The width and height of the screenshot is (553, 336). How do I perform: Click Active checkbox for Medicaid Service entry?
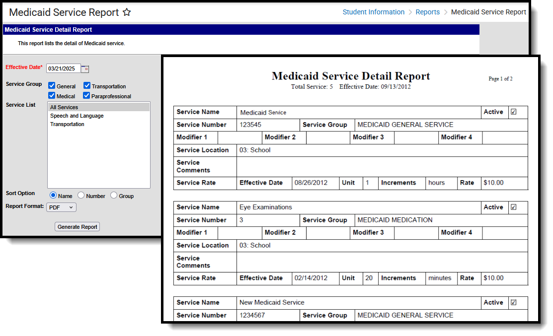[x=514, y=112]
